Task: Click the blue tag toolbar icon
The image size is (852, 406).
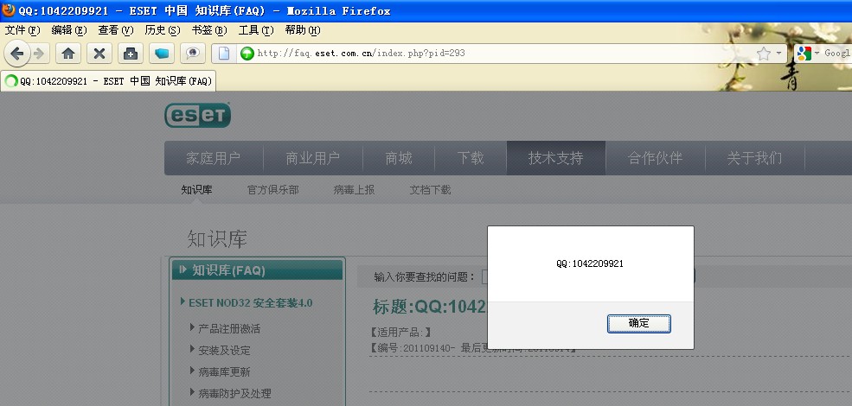Action: 162,54
